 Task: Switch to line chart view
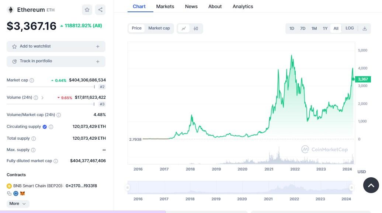pos(184,28)
